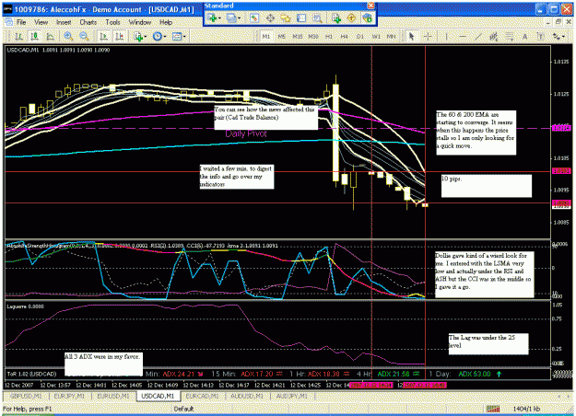Screen dimensions: 576x416
Task: Switch to Bar Chart display icon
Action: coord(18,36)
